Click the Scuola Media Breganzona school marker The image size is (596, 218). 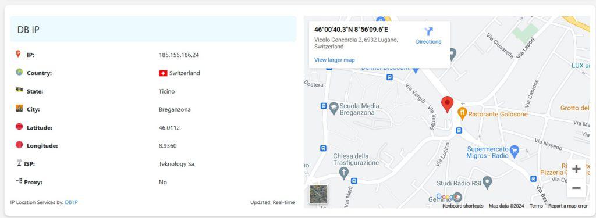(x=334, y=107)
